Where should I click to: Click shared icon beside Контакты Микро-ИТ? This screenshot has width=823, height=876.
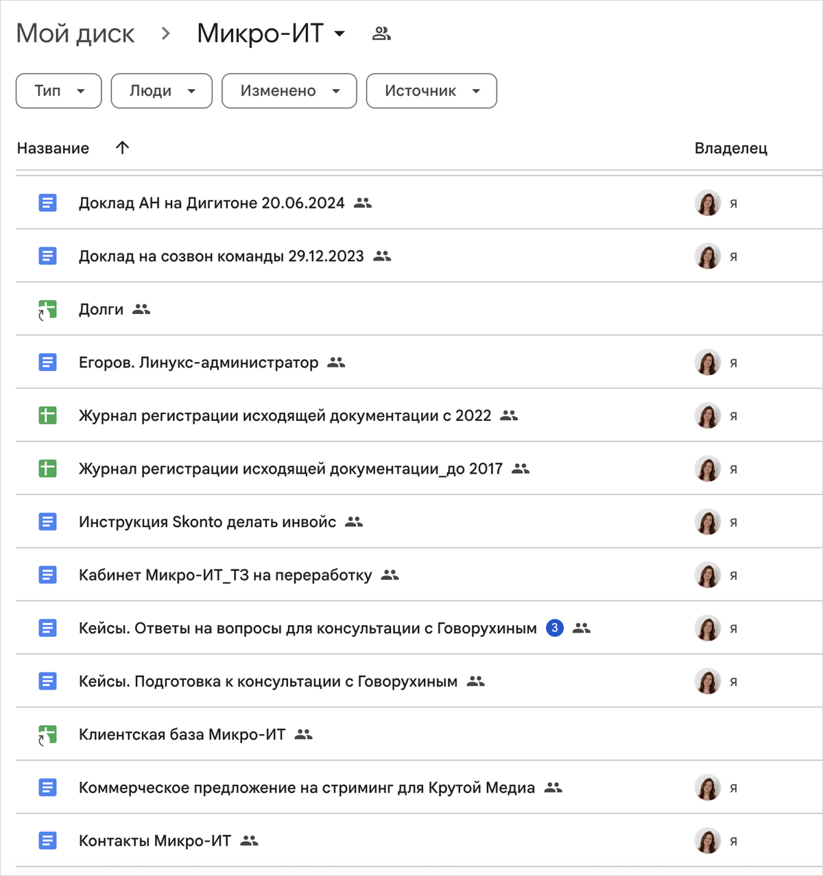[250, 840]
